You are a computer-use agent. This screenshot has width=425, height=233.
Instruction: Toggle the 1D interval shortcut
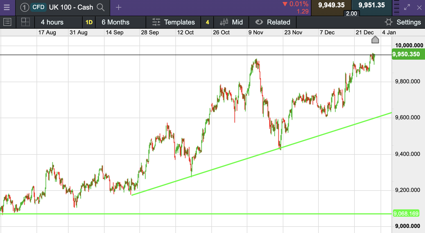(x=89, y=22)
